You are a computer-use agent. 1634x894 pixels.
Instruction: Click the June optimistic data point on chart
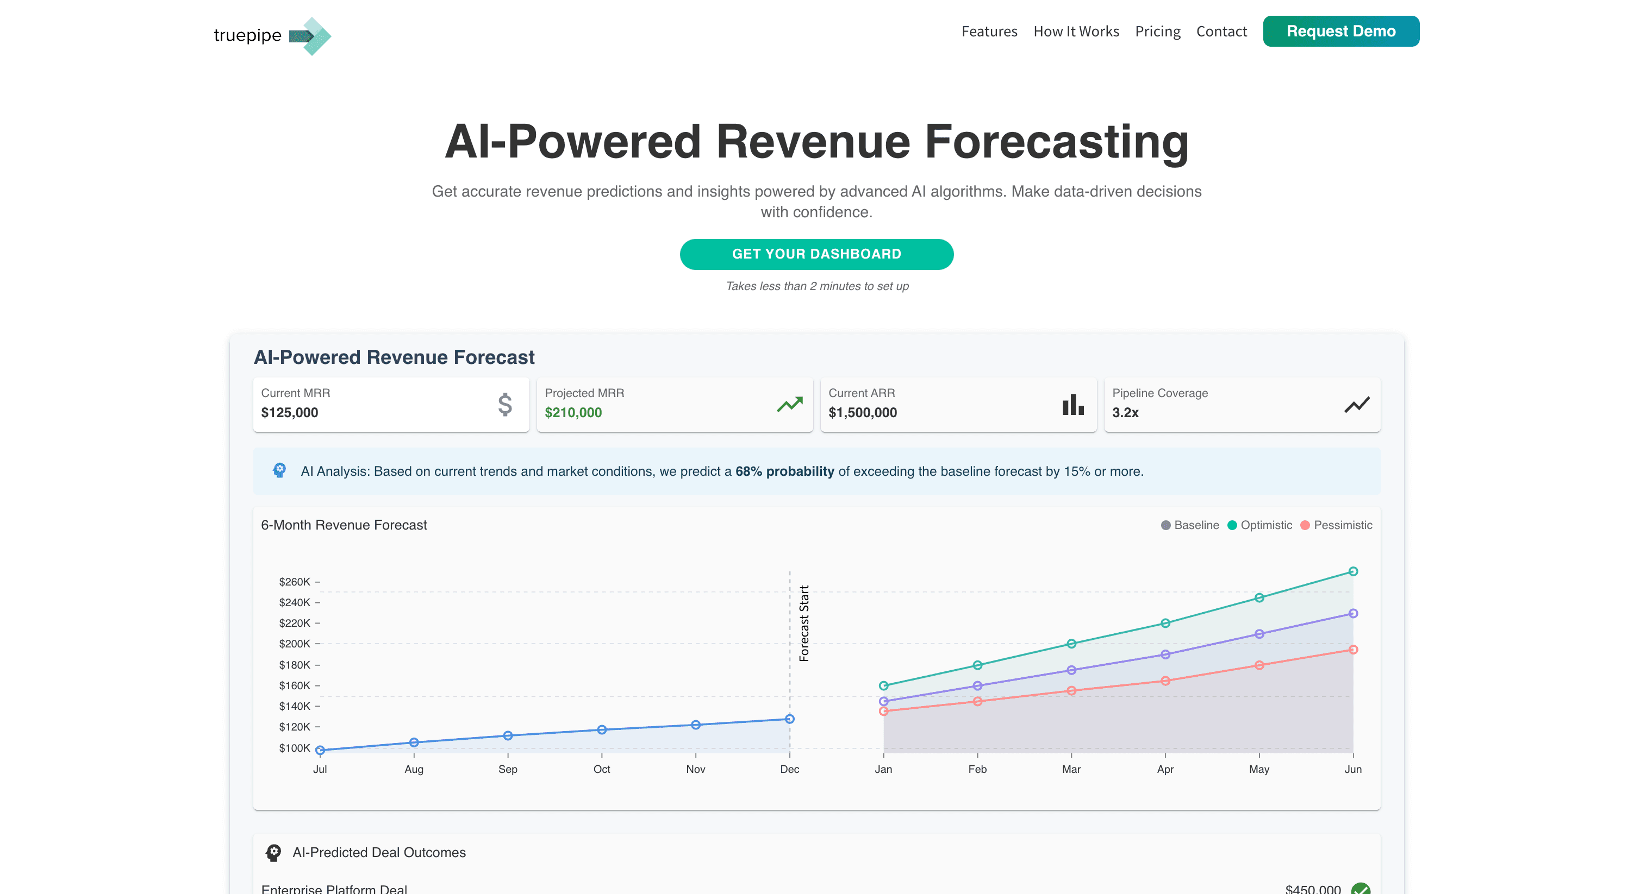pos(1353,571)
